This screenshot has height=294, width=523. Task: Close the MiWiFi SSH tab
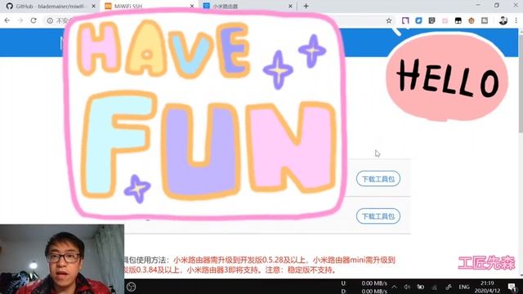click(x=192, y=7)
